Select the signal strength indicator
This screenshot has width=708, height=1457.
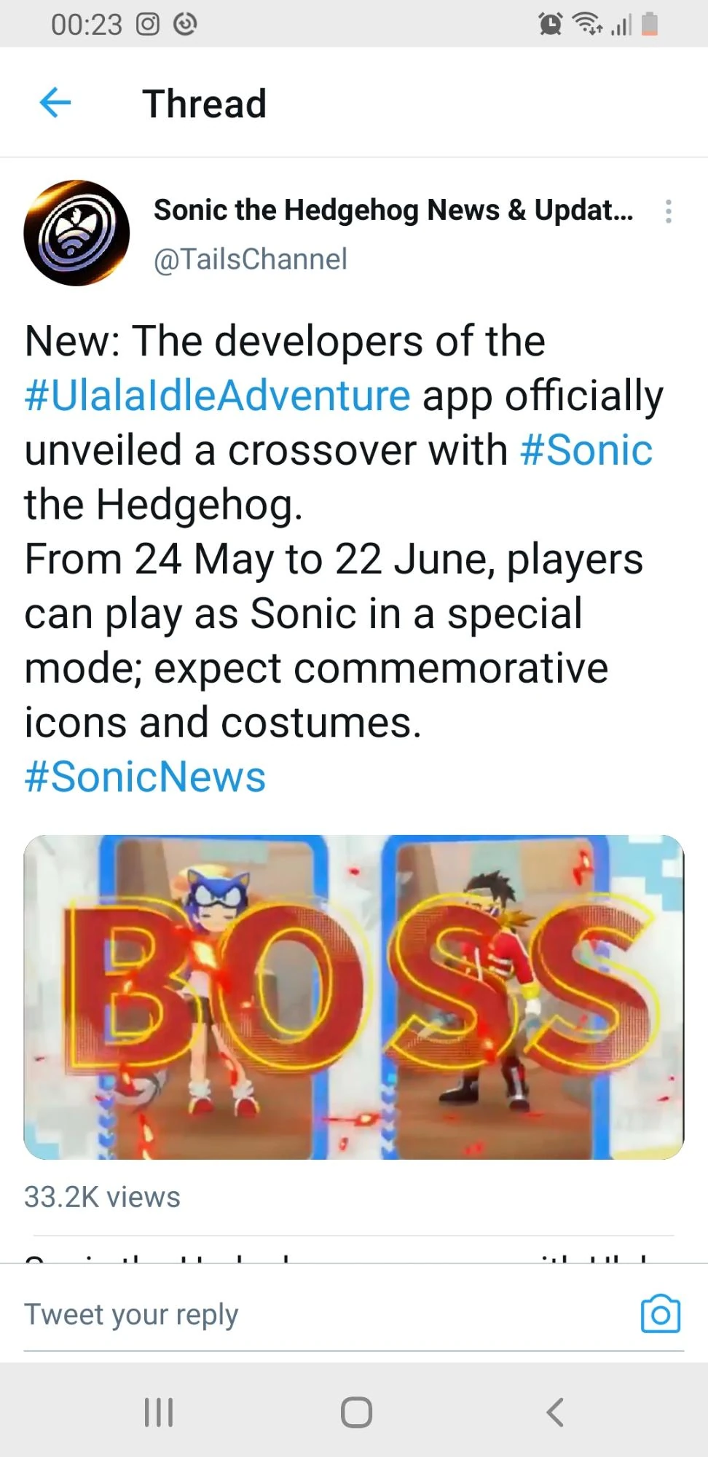620,24
